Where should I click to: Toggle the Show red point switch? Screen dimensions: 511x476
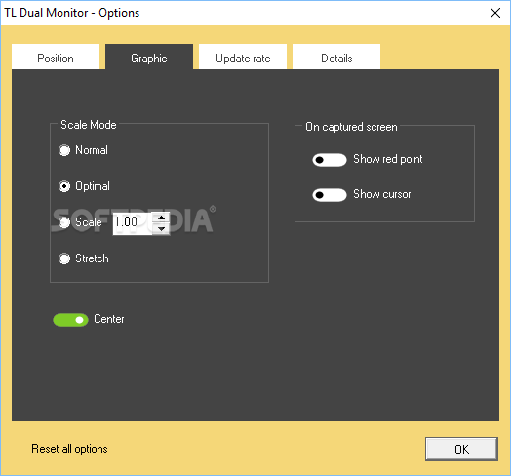(330, 160)
